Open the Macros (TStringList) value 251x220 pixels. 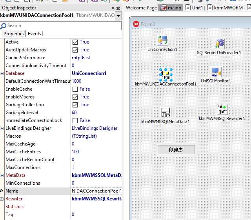(84, 136)
